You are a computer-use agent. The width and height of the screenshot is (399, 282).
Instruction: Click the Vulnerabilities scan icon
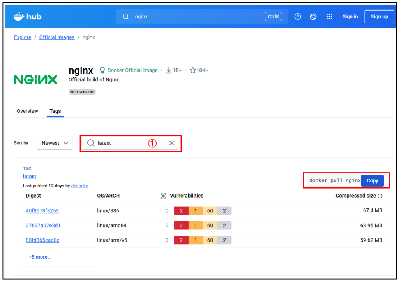point(163,196)
